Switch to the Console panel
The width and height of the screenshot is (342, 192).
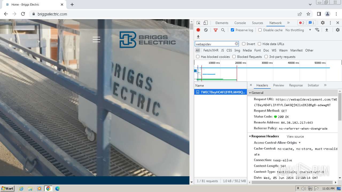[240, 23]
